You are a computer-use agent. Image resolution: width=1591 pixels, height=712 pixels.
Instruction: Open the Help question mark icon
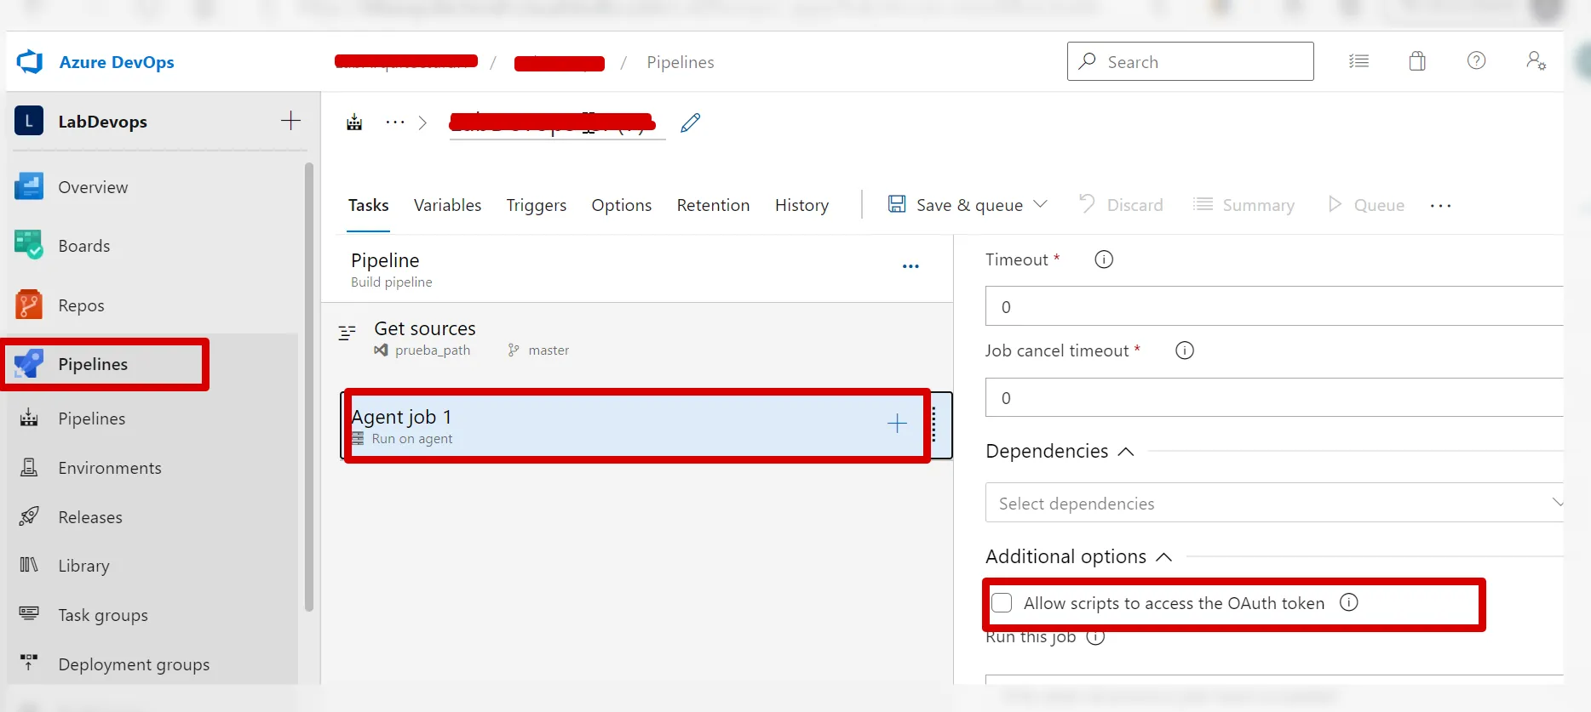point(1477,60)
